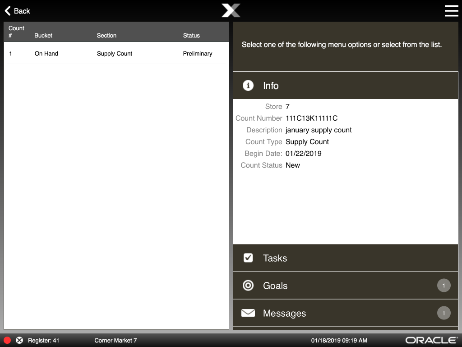Click the date and time in status bar
Screen dimensions: 462x347
click(x=339, y=341)
